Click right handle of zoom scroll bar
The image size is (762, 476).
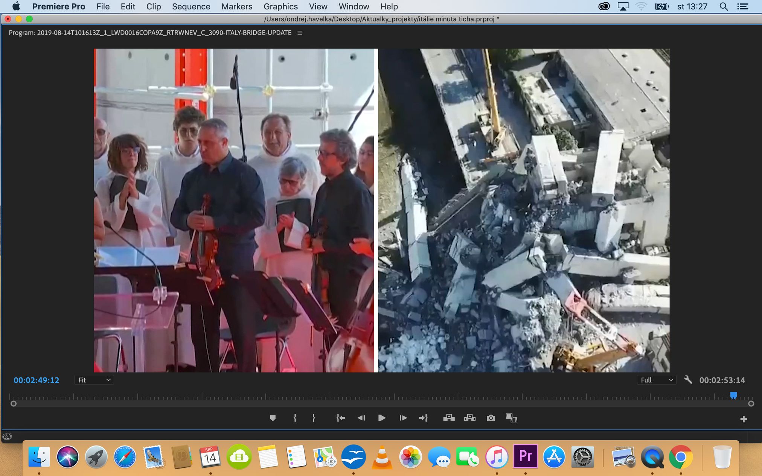click(751, 404)
